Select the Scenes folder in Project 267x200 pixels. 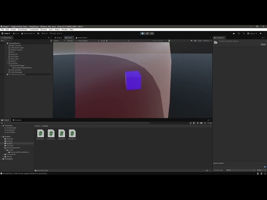click(8, 141)
